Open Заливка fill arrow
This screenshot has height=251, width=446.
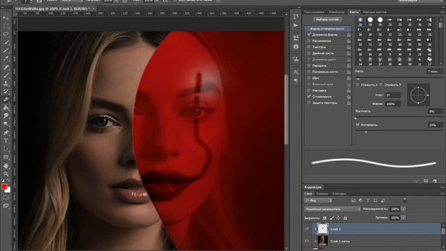pyautogui.click(x=403, y=218)
